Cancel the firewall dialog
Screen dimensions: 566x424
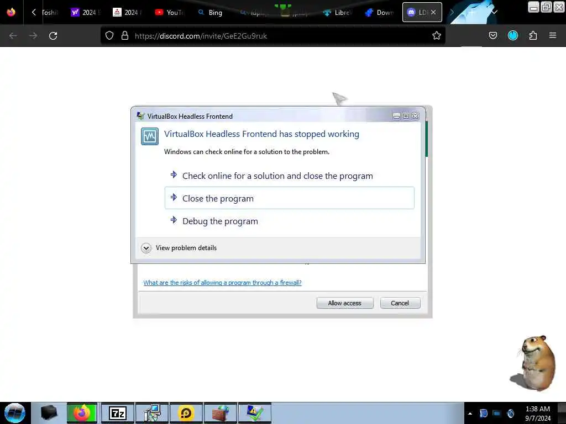pyautogui.click(x=400, y=303)
